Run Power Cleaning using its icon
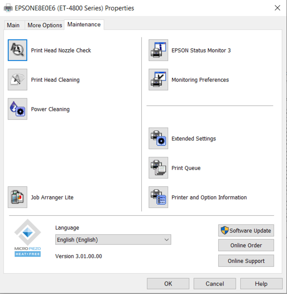 click(x=18, y=109)
